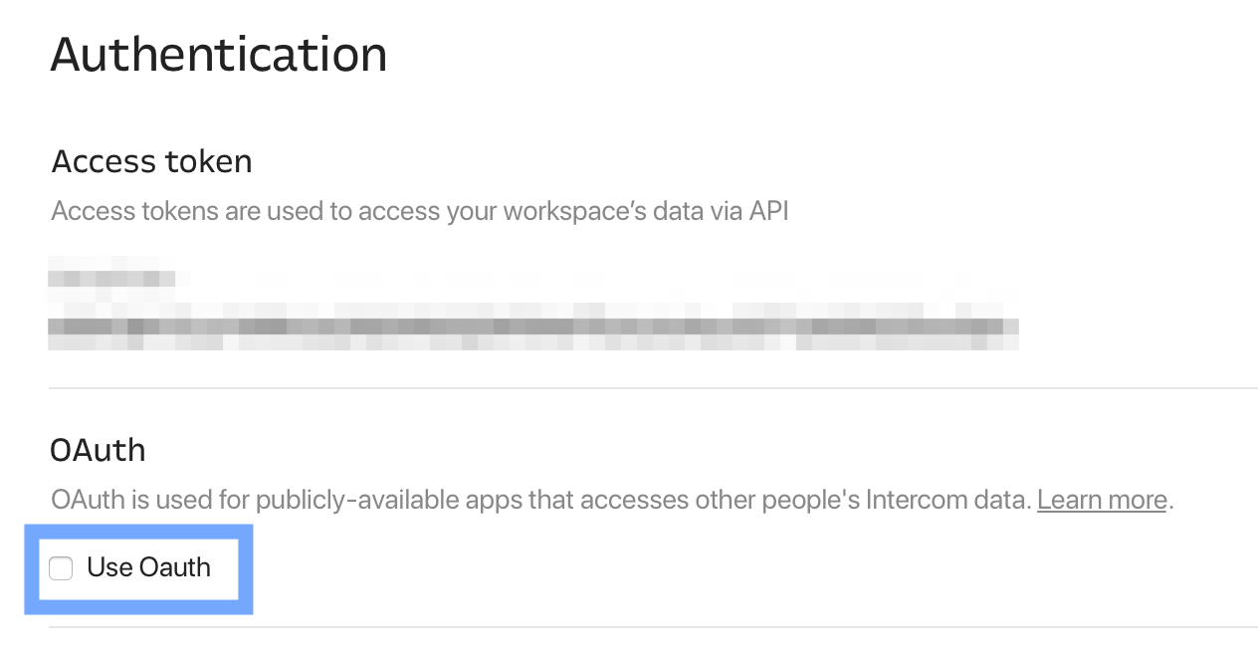Click the short blurred token line
1258x653 pixels.
111,279
